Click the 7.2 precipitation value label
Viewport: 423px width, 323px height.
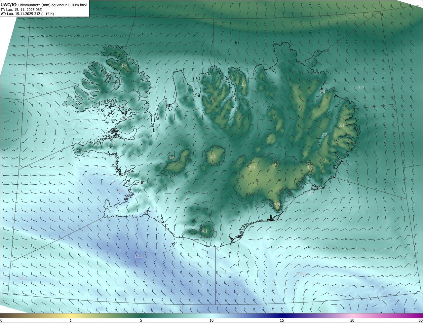click(x=324, y=134)
